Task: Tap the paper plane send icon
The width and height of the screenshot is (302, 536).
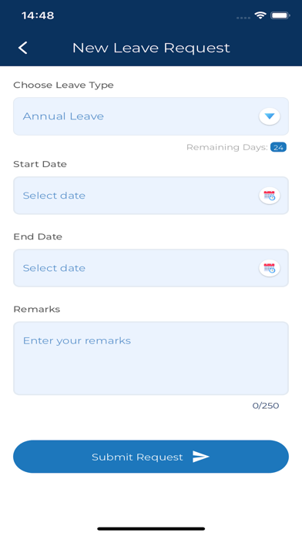Action: (x=201, y=457)
